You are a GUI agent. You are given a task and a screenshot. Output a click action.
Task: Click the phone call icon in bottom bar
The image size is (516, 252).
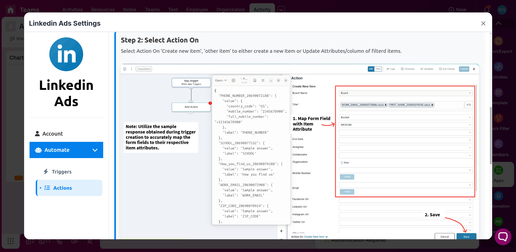click(x=60, y=241)
